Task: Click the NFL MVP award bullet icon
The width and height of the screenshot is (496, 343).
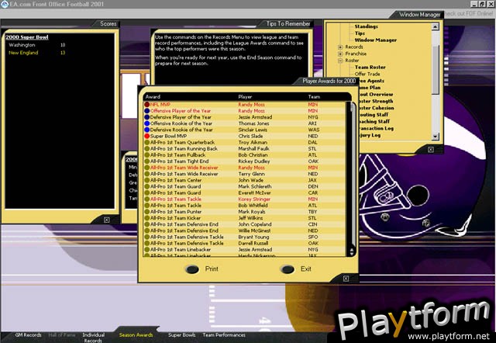Action: [x=146, y=105]
